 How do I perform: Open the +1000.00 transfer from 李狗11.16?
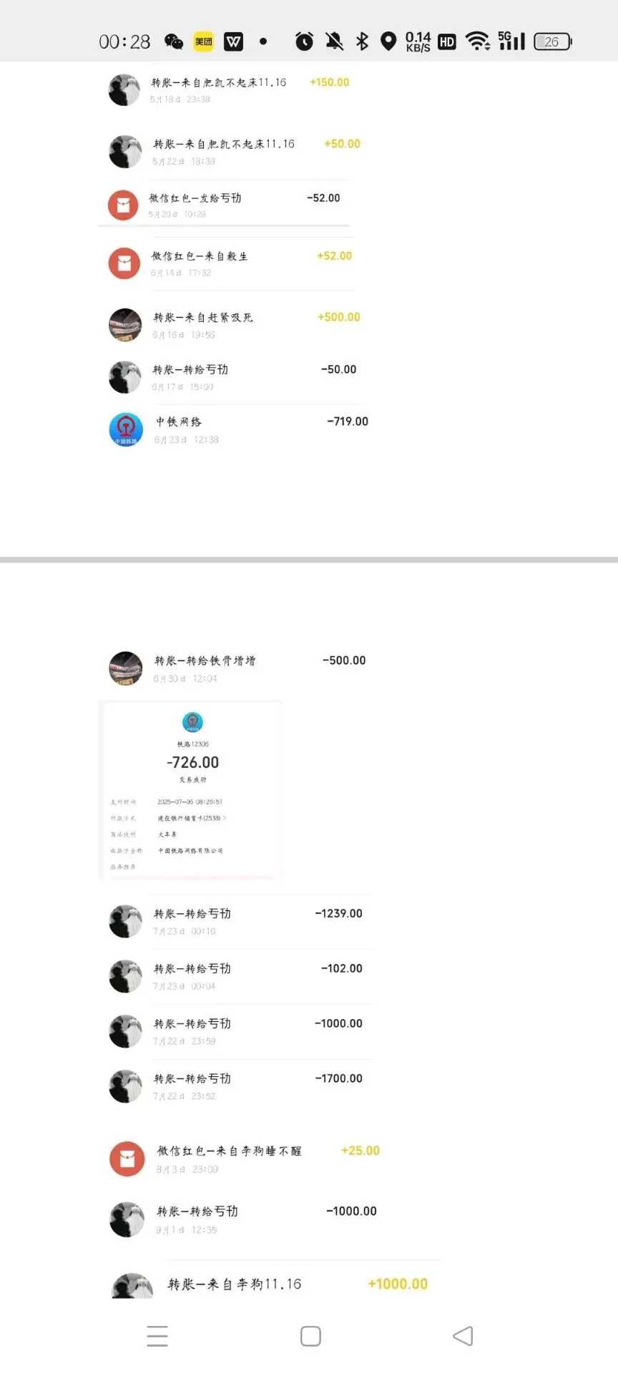pos(270,1284)
